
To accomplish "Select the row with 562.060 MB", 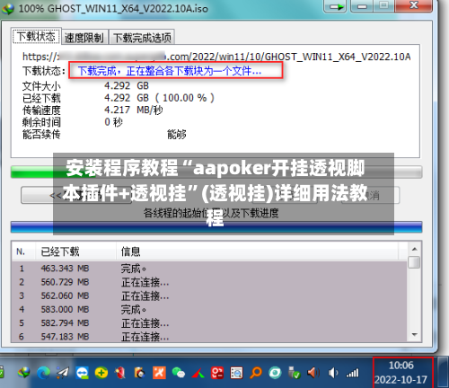I will 209,295.
